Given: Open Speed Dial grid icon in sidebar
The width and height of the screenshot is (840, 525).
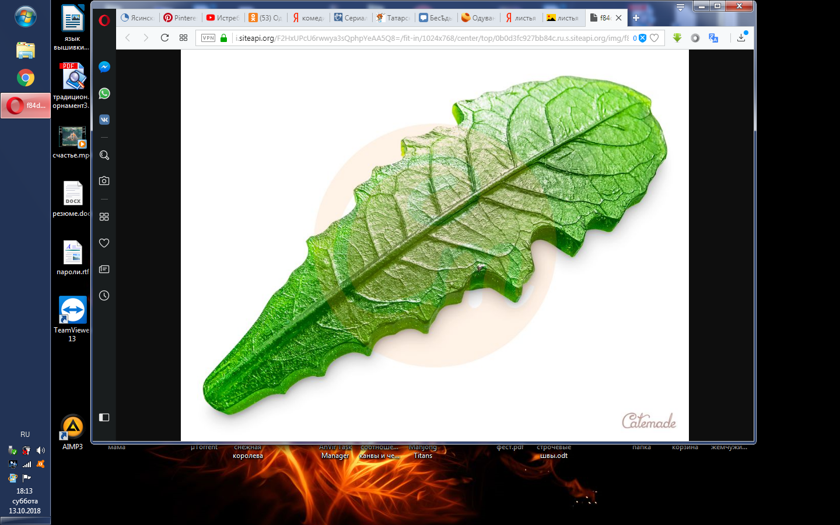Looking at the screenshot, I should 104,217.
